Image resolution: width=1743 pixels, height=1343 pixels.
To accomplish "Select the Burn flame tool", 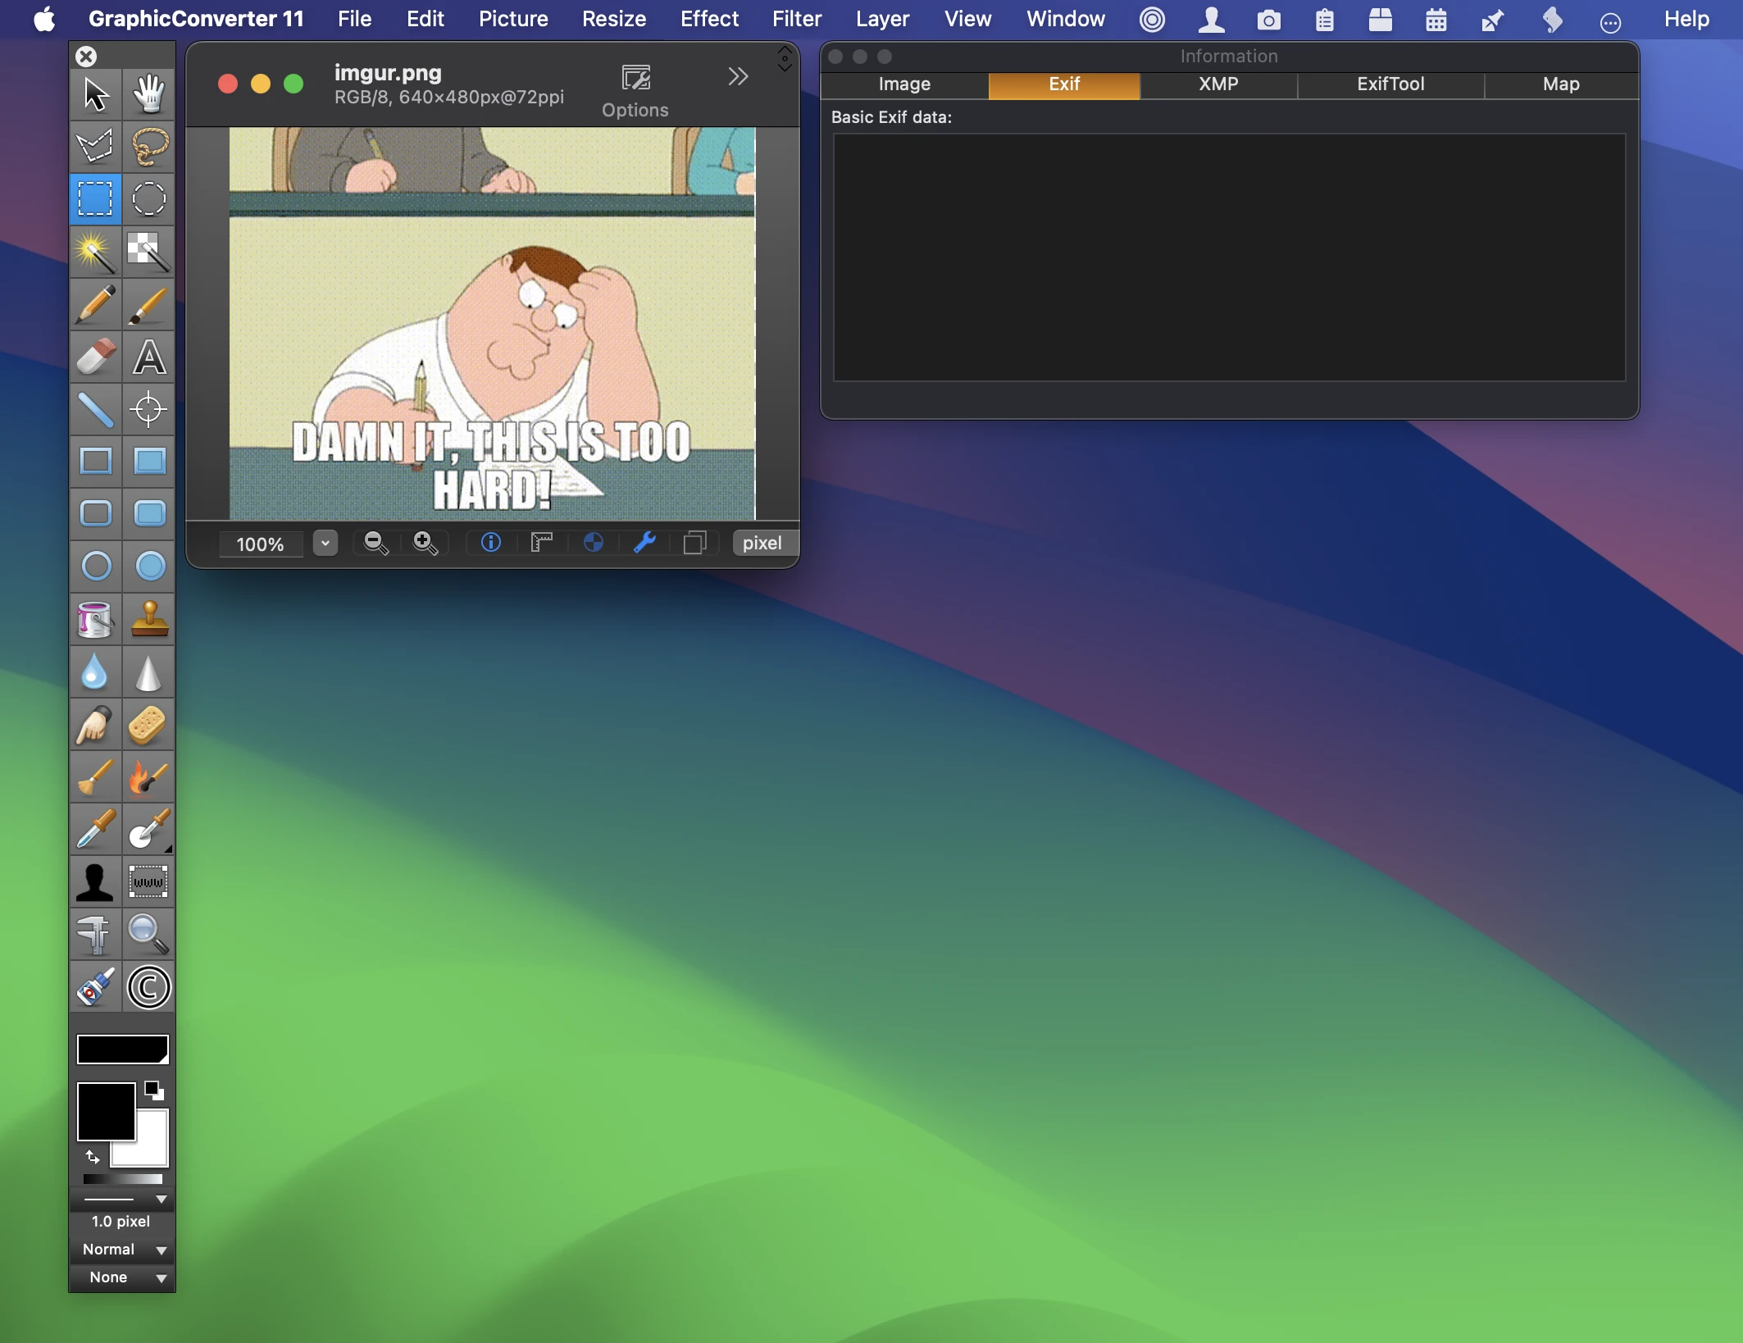I will [x=149, y=776].
